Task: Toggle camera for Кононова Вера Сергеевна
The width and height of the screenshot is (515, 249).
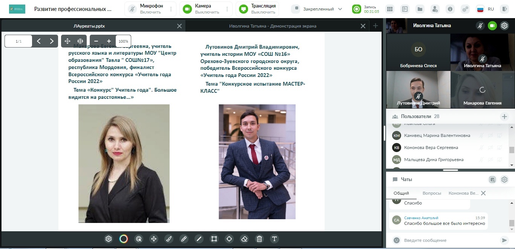Action: pos(490,148)
